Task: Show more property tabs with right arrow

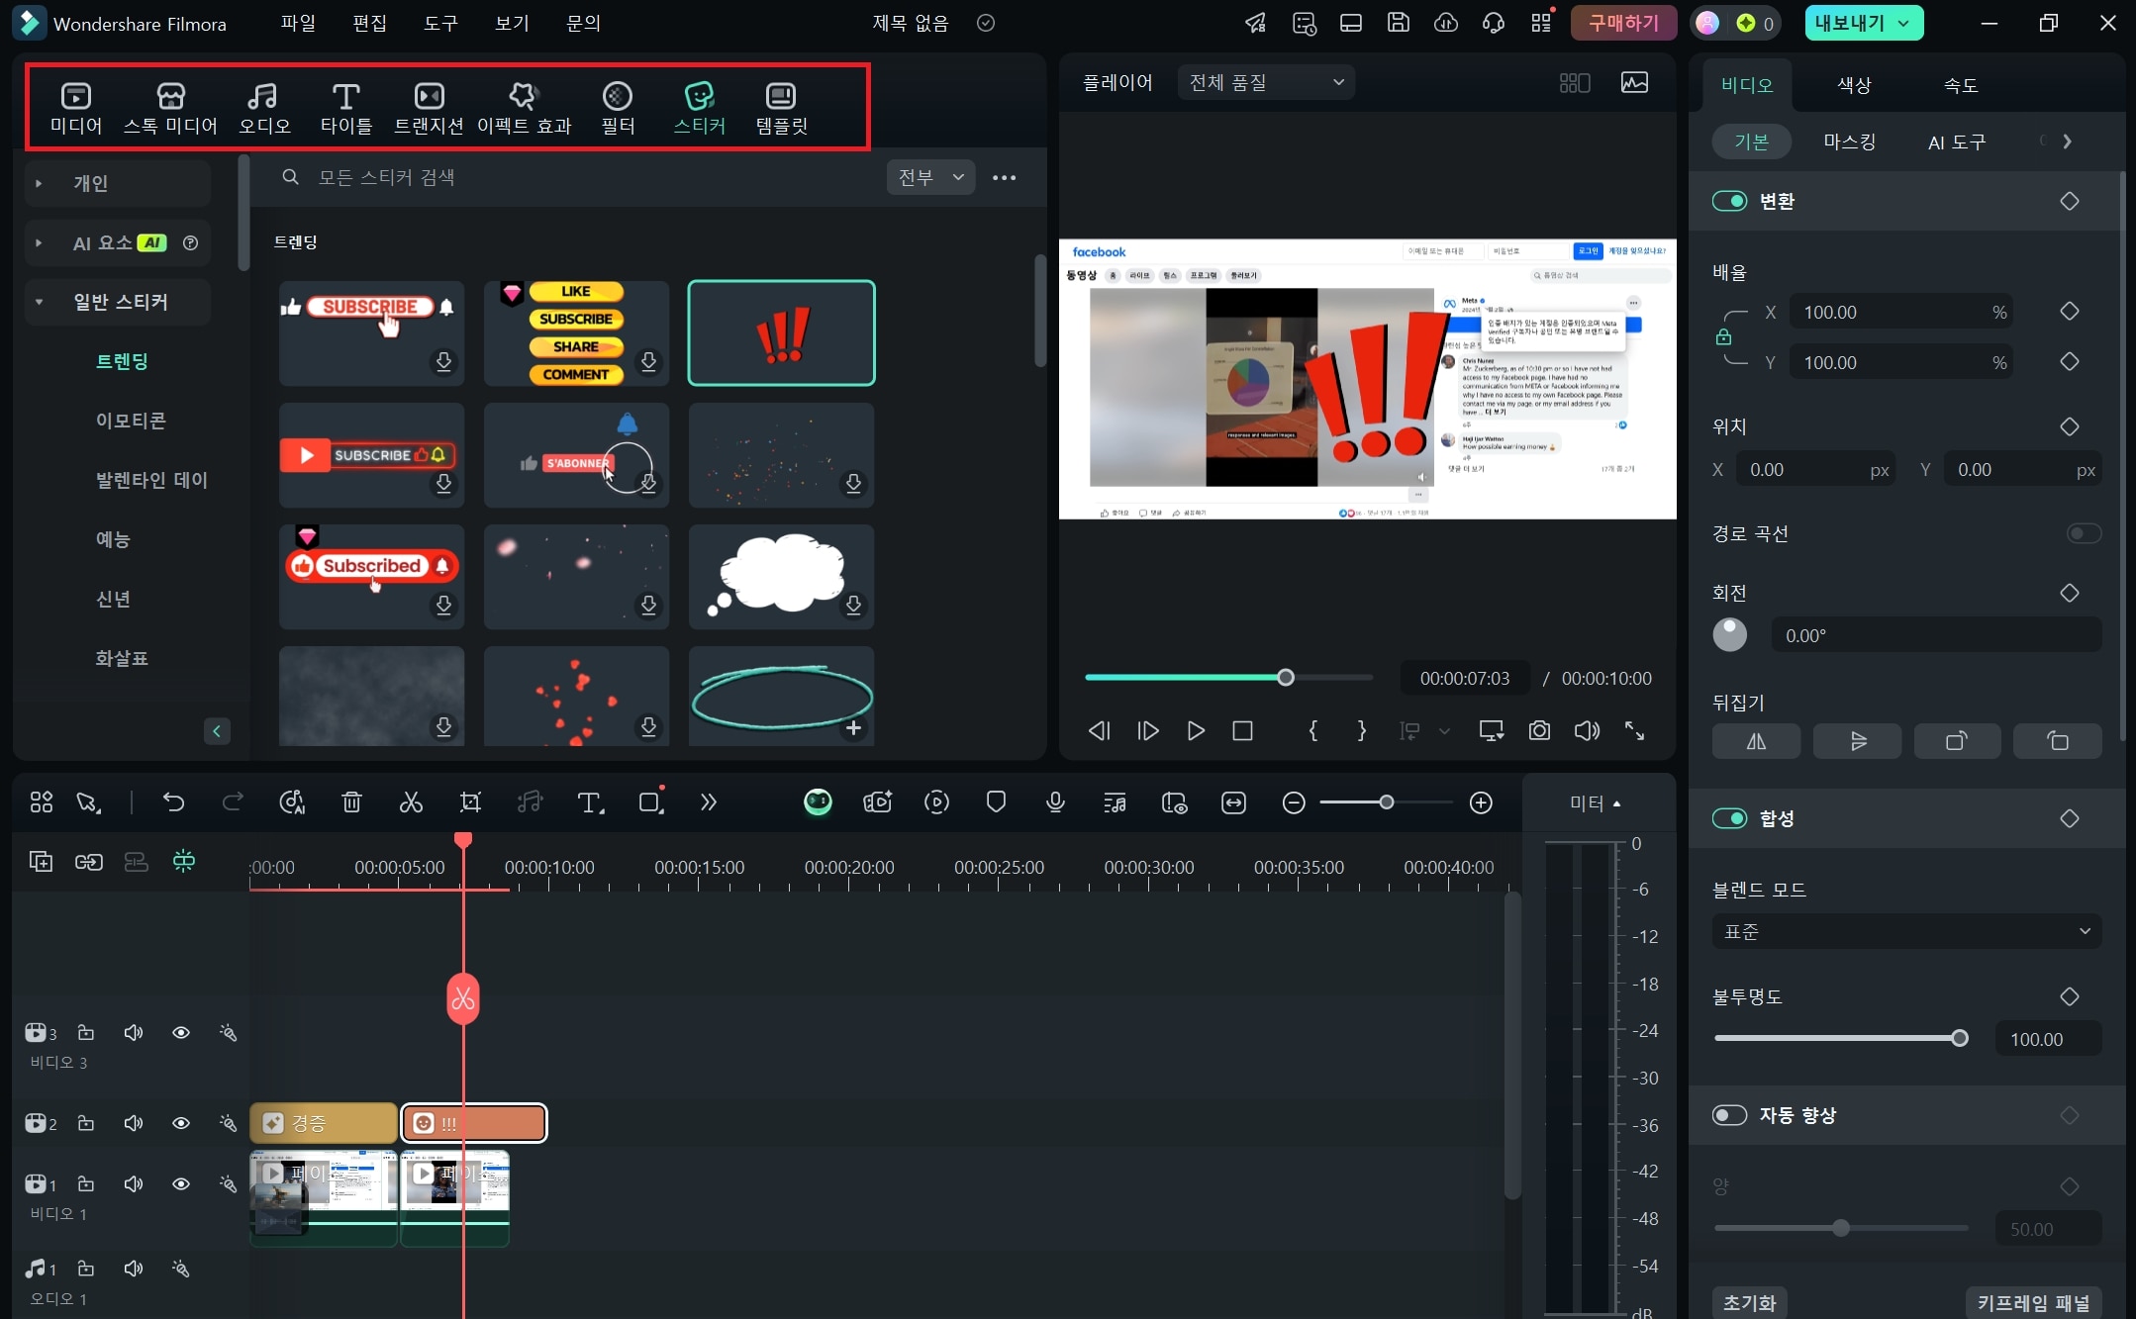Action: pos(2067,141)
